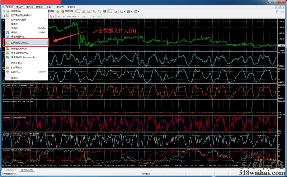Toggle the H1 timeframe button
Screen dimensions: 287x177
click(79, 16)
